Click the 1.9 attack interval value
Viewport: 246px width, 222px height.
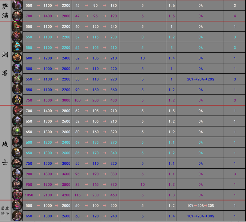click(171, 132)
